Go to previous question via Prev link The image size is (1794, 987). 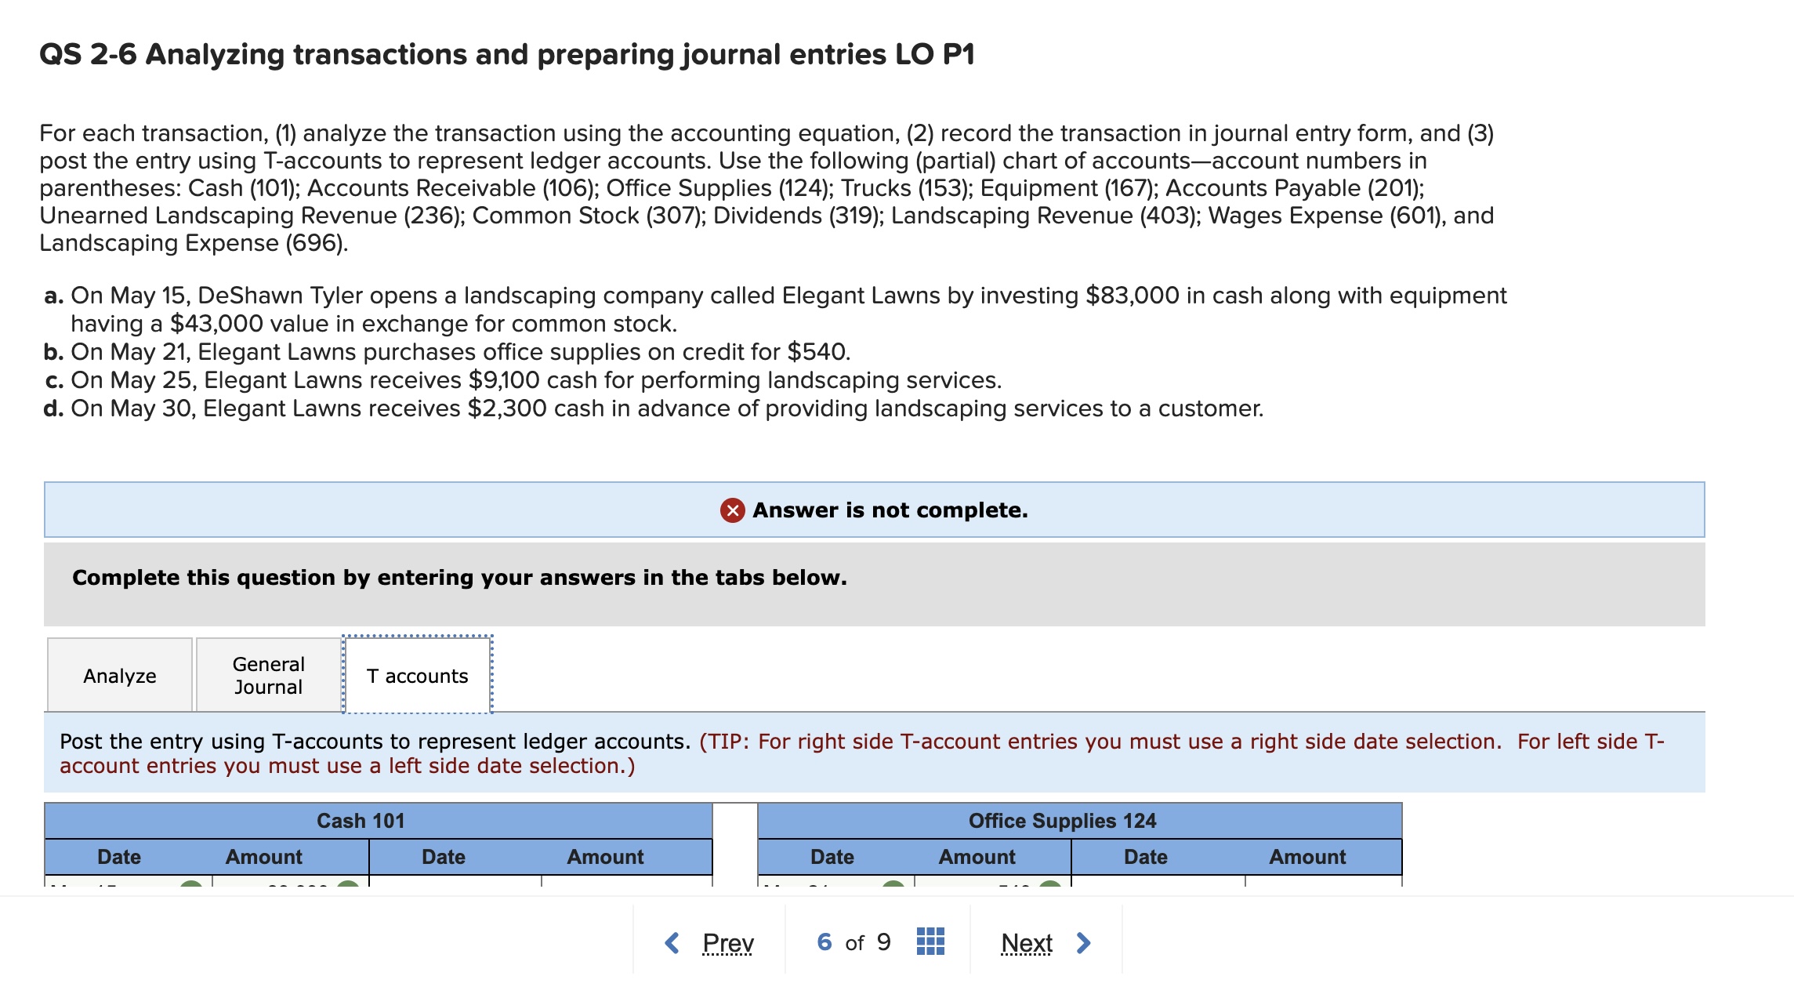pyautogui.click(x=728, y=942)
